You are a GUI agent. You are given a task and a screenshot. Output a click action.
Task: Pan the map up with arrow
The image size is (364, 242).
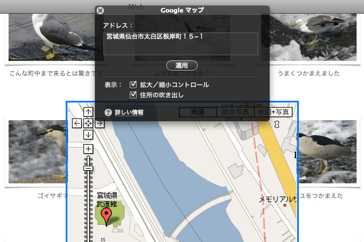tap(88, 112)
